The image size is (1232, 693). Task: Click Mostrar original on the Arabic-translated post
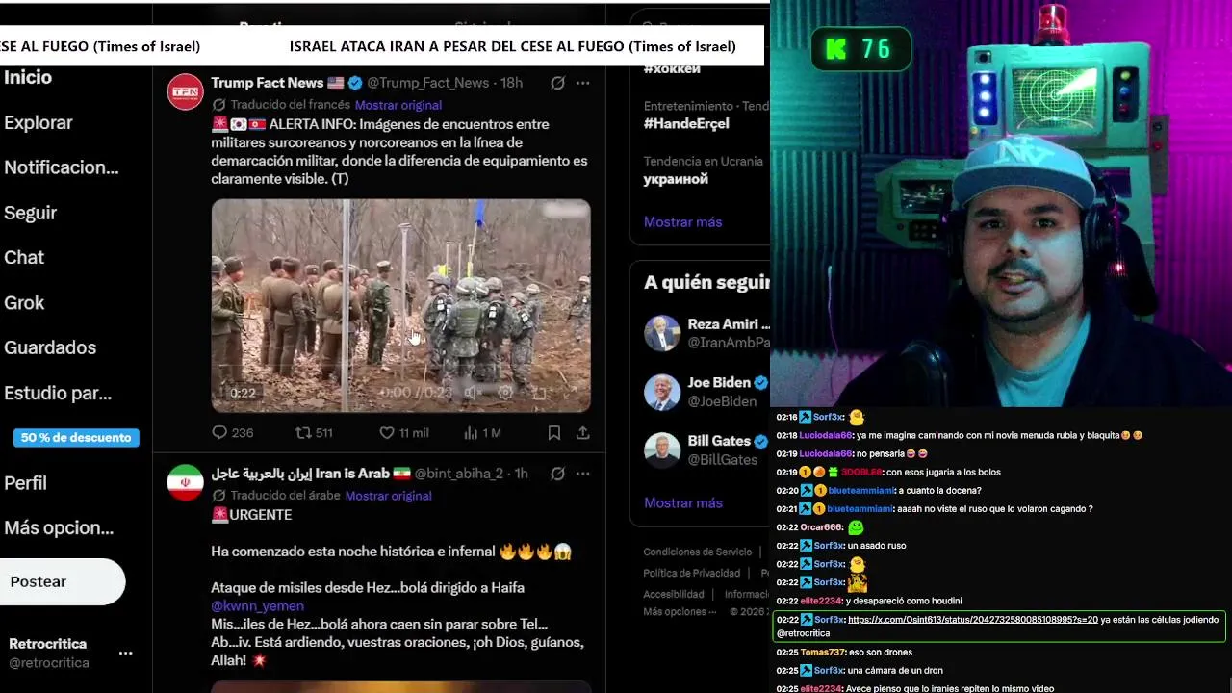[389, 496]
